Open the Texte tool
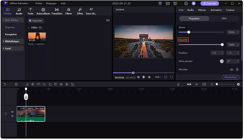This screenshot has height=140, width=244. click(30, 11)
